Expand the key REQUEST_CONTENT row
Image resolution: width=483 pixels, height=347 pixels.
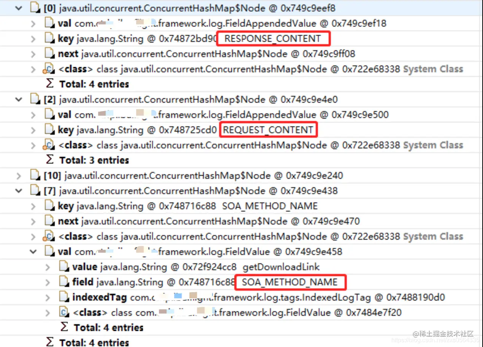tap(33, 130)
